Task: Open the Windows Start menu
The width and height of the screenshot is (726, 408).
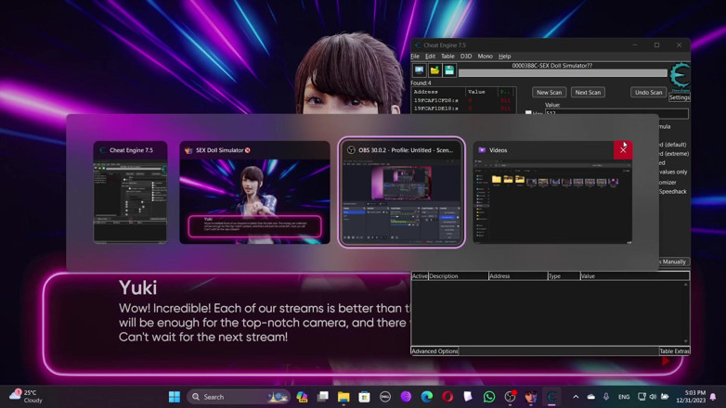Action: (x=175, y=397)
